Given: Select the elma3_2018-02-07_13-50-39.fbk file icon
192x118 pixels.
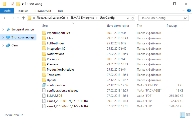Looking at the screenshot, I should click(44, 106).
